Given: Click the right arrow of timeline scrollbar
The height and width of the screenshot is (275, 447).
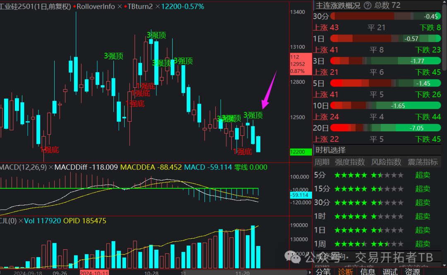Looking at the screenshot, I should (x=309, y=273).
